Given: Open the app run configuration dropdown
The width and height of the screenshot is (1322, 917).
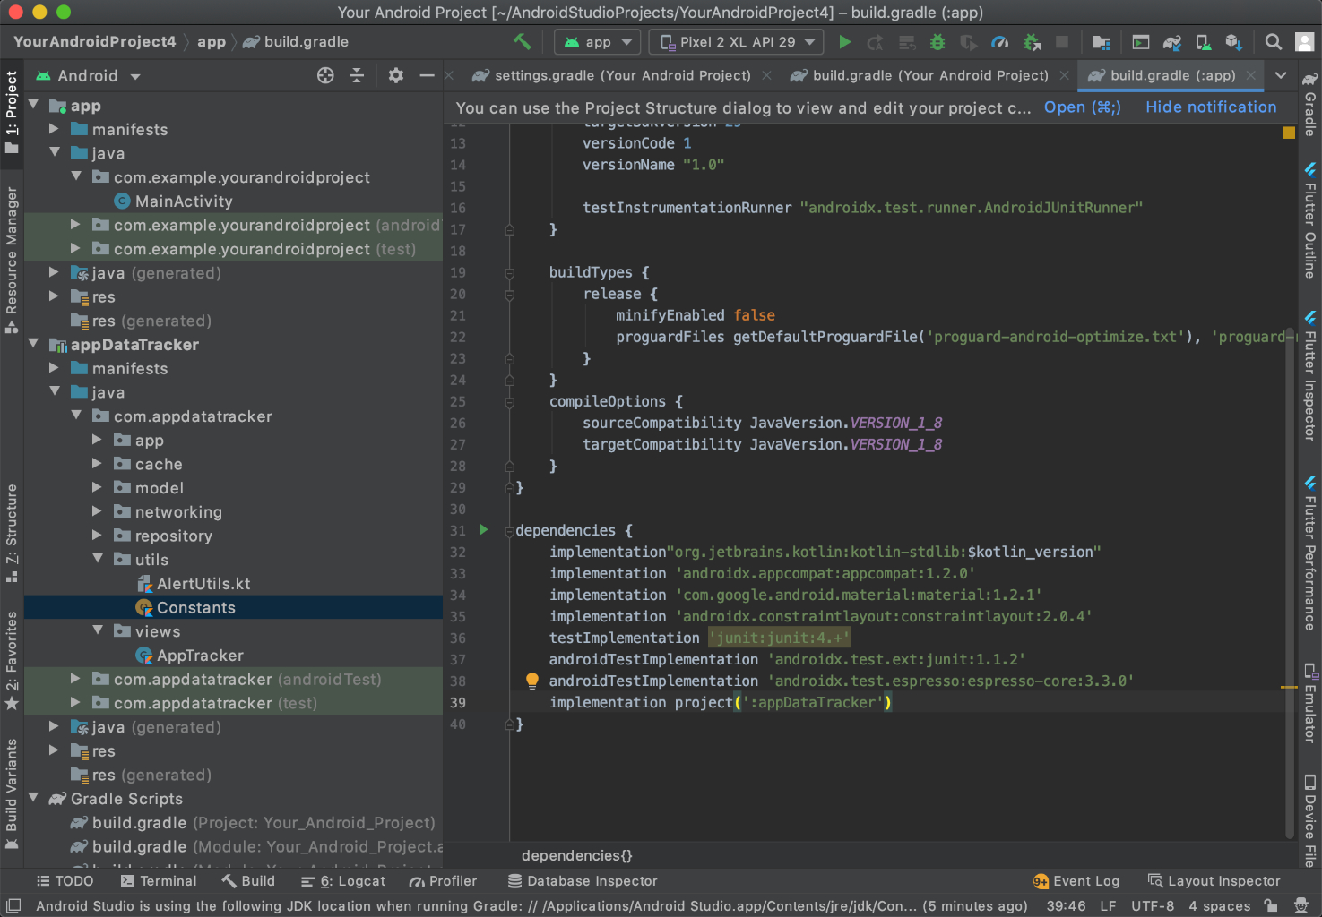Looking at the screenshot, I should (x=598, y=42).
